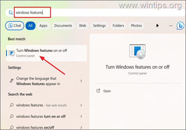Image resolution: width=186 pixels, height=130 pixels.
Task: Click the search icon beside turn on or off
Action: click(12, 116)
